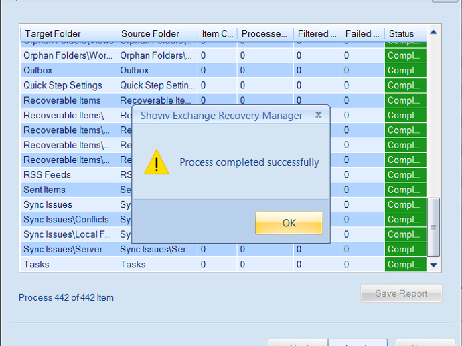Click the Filtered ... column header
Viewport: 462px width, 346px height.
[x=317, y=33]
